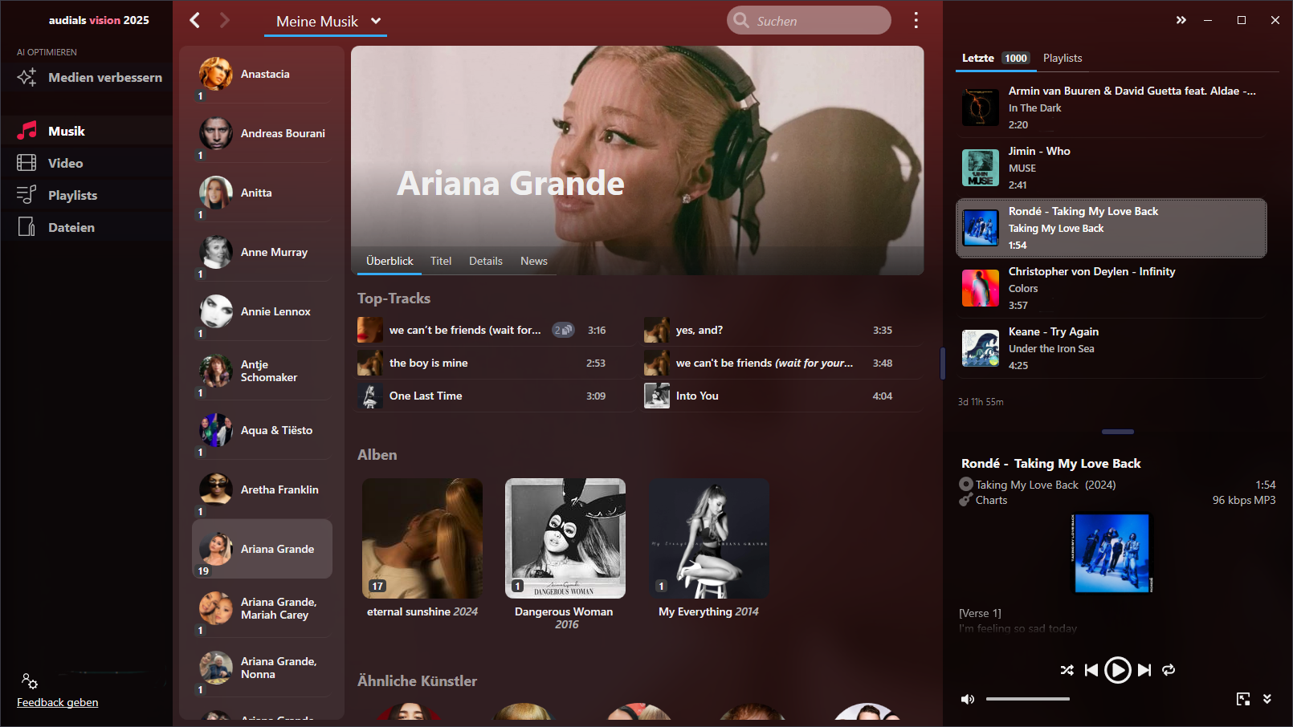
Task: Open the Dangerous Woman album cover
Action: [565, 538]
